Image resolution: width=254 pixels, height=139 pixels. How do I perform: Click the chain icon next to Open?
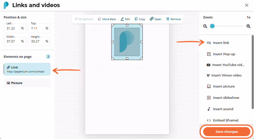coord(152,19)
